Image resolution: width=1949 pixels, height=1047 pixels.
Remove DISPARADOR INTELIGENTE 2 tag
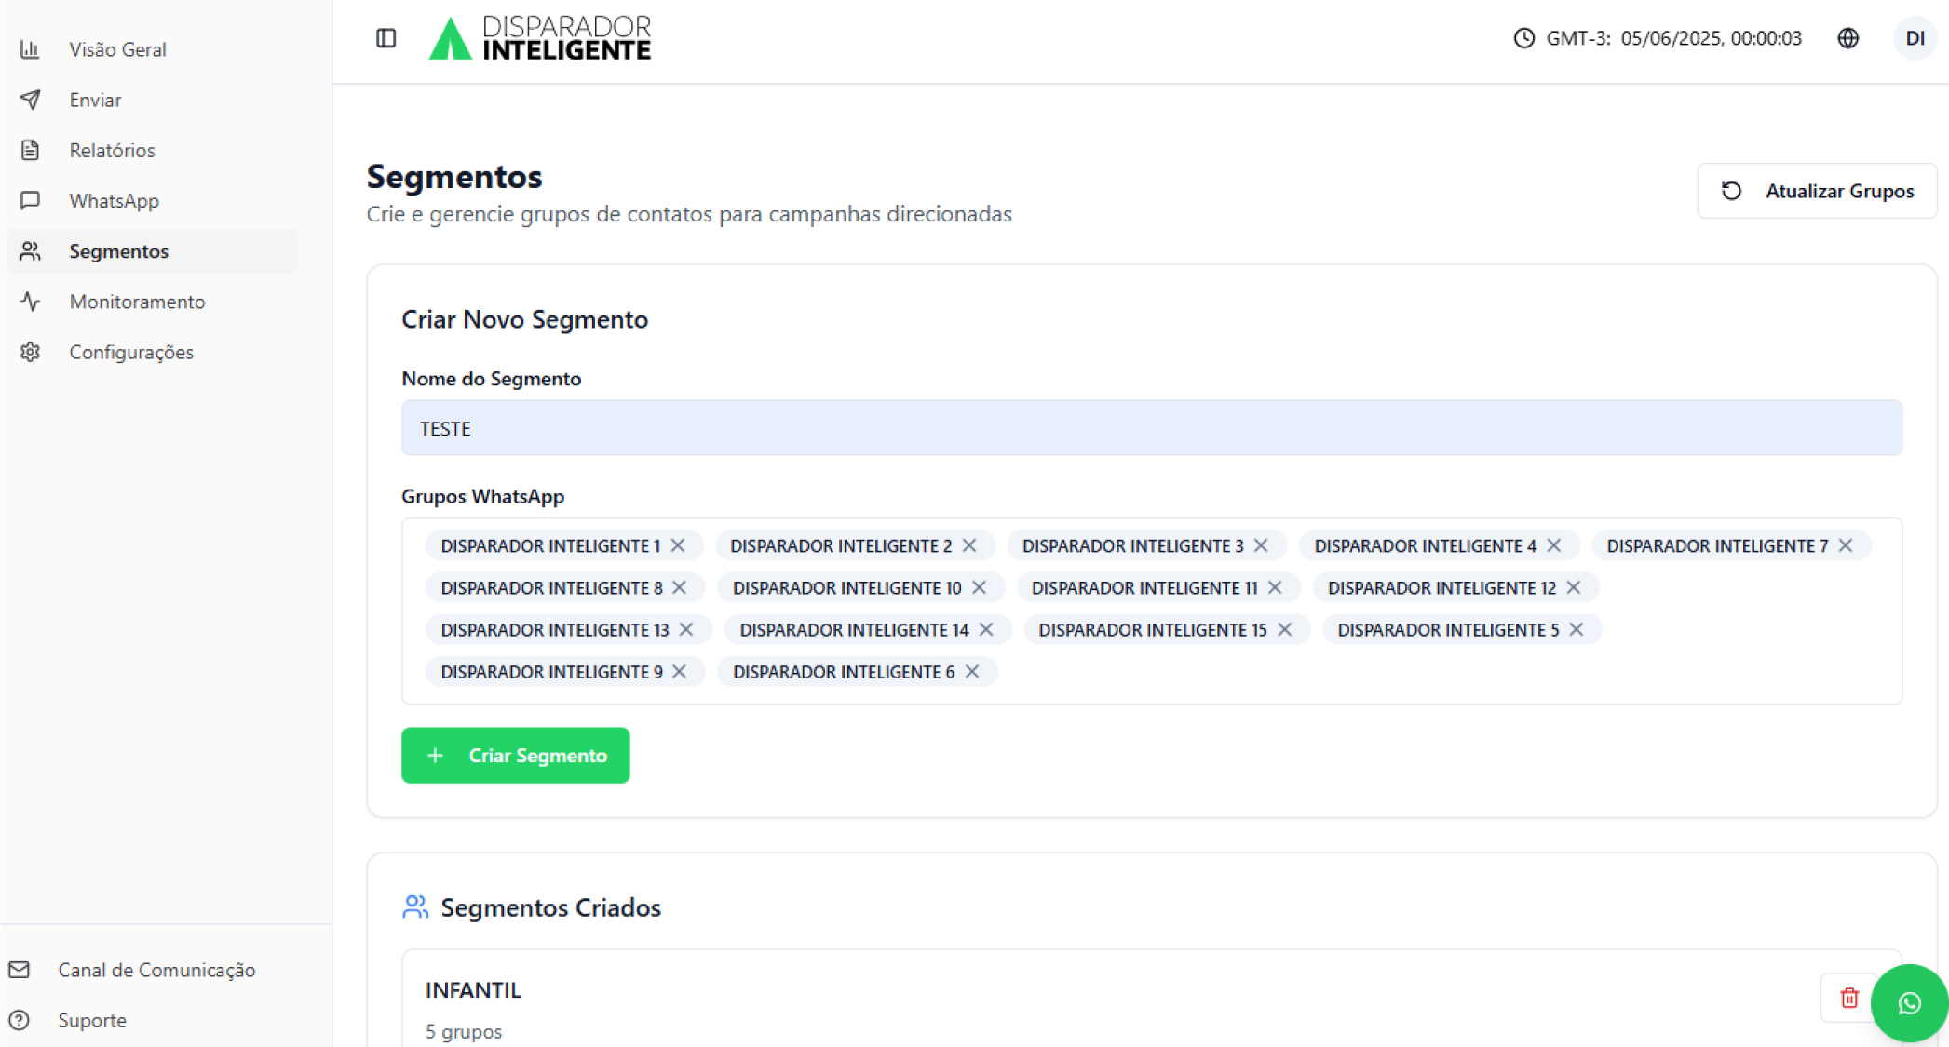pos(969,545)
